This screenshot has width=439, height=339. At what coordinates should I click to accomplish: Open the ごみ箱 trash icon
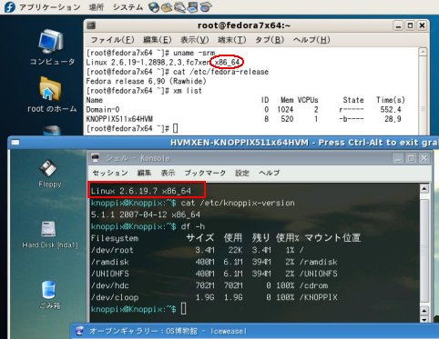coord(49,294)
